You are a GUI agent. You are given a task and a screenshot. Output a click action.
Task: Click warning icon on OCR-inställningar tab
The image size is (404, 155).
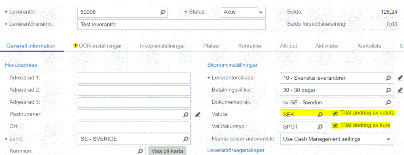[x=76, y=46]
